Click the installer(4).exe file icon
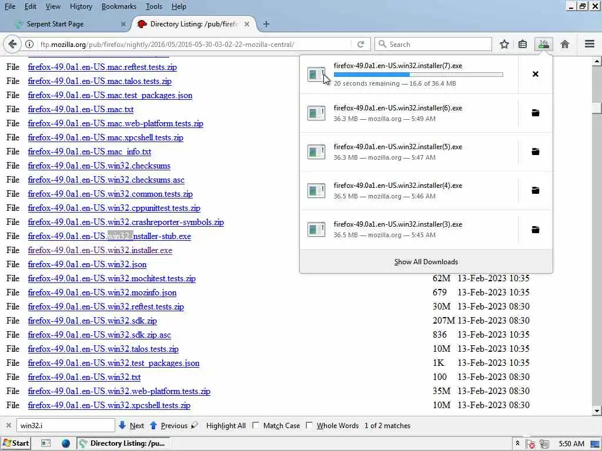This screenshot has width=602, height=451. 316,191
